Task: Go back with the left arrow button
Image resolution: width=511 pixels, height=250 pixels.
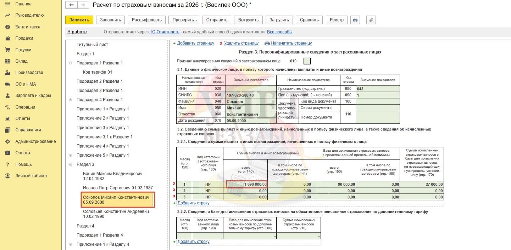Action: coord(72,5)
